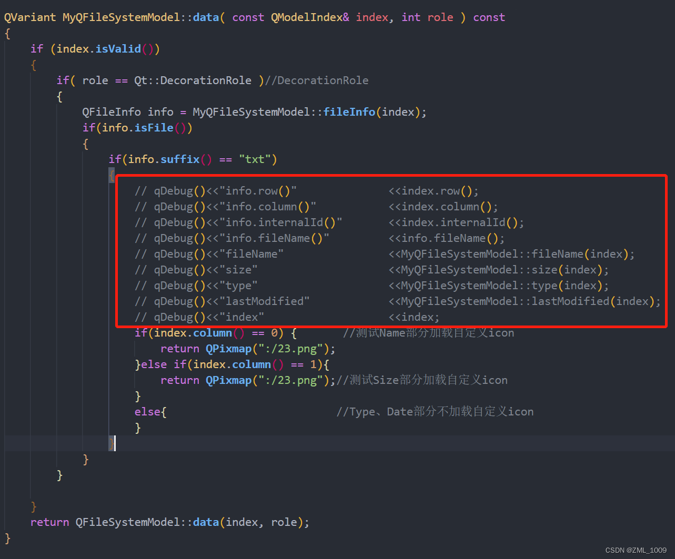
Task: Click the "MyQFileSystemModel::fileInfo(index)" call
Action: click(x=308, y=111)
